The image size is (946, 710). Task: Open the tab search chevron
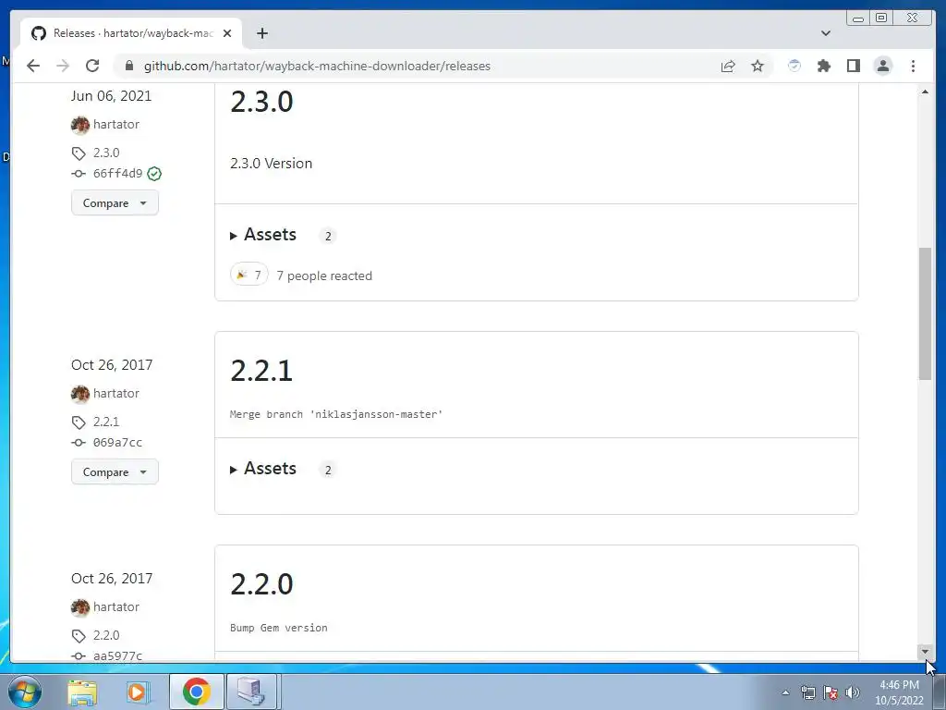click(x=826, y=33)
